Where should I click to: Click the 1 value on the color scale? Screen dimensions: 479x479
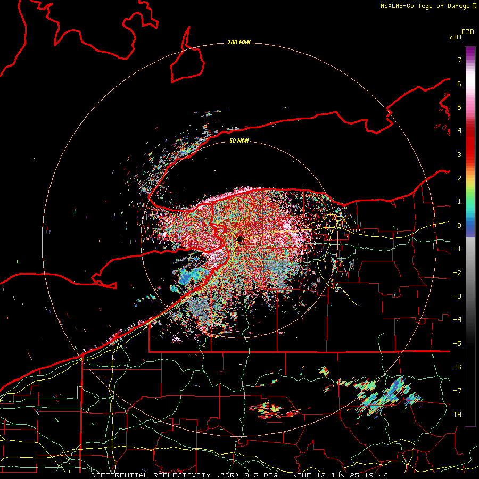click(459, 202)
